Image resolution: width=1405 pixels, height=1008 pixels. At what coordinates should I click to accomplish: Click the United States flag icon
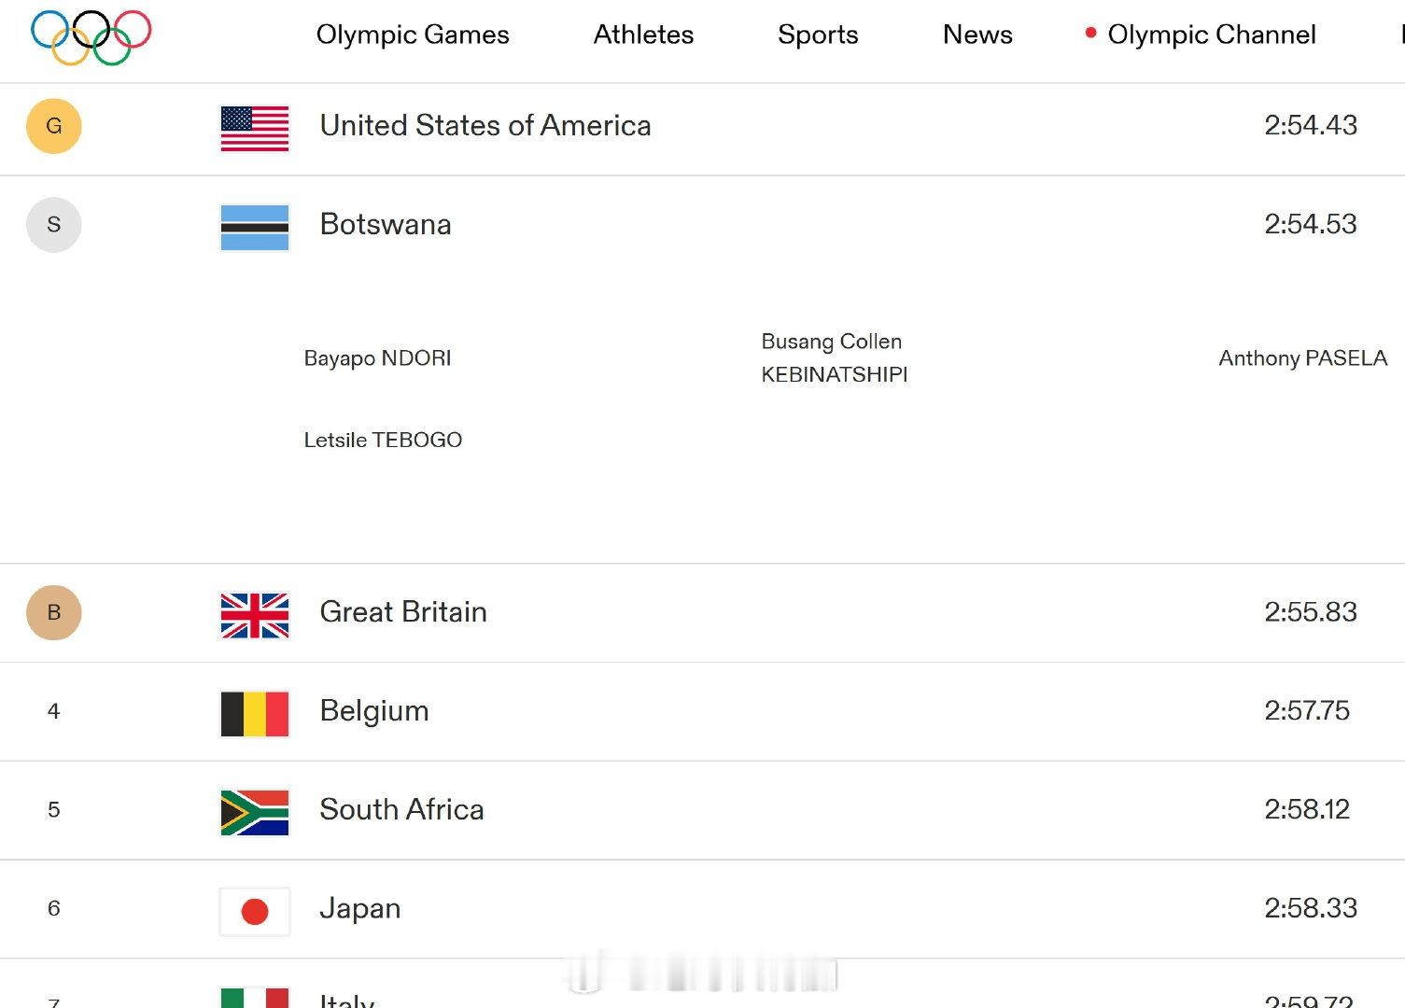coord(255,128)
